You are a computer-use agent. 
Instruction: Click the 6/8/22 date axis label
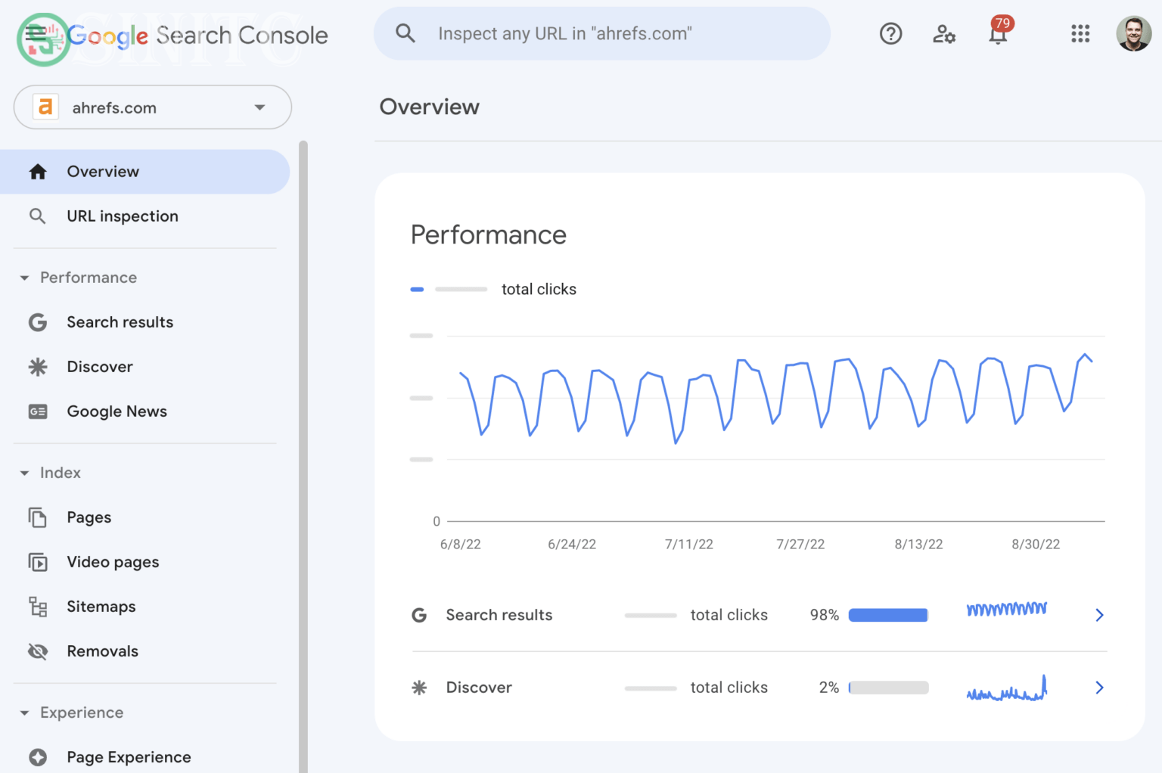click(461, 544)
